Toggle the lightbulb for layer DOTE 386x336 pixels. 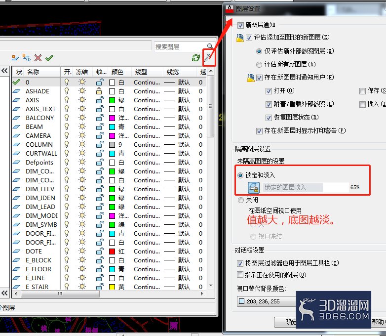pyautogui.click(x=67, y=251)
